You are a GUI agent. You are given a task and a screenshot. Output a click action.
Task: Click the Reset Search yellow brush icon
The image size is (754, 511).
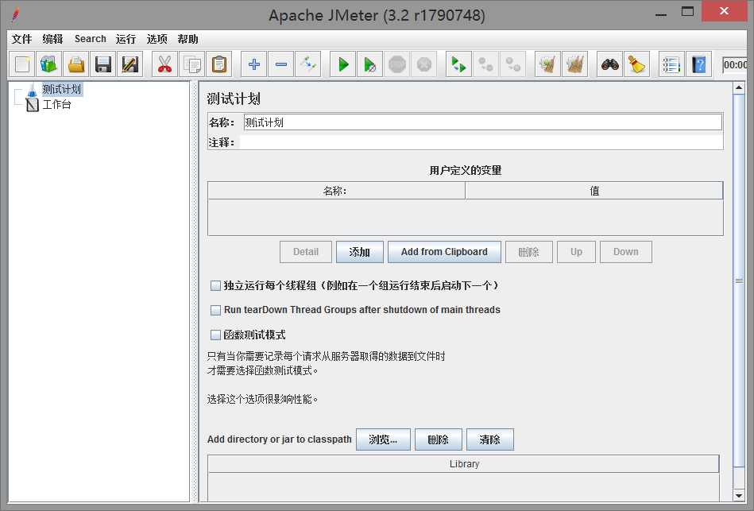636,64
